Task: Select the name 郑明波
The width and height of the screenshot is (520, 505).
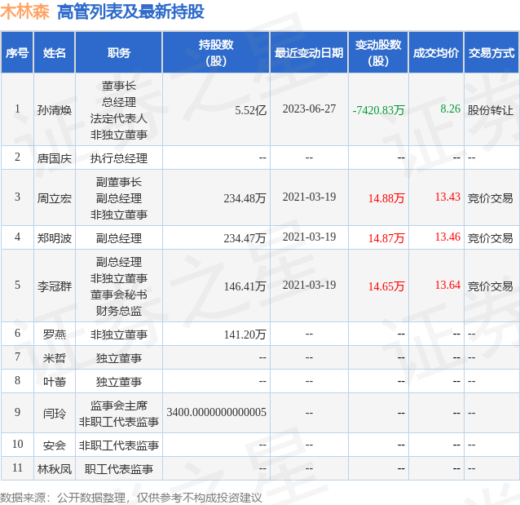Action: click(x=55, y=238)
